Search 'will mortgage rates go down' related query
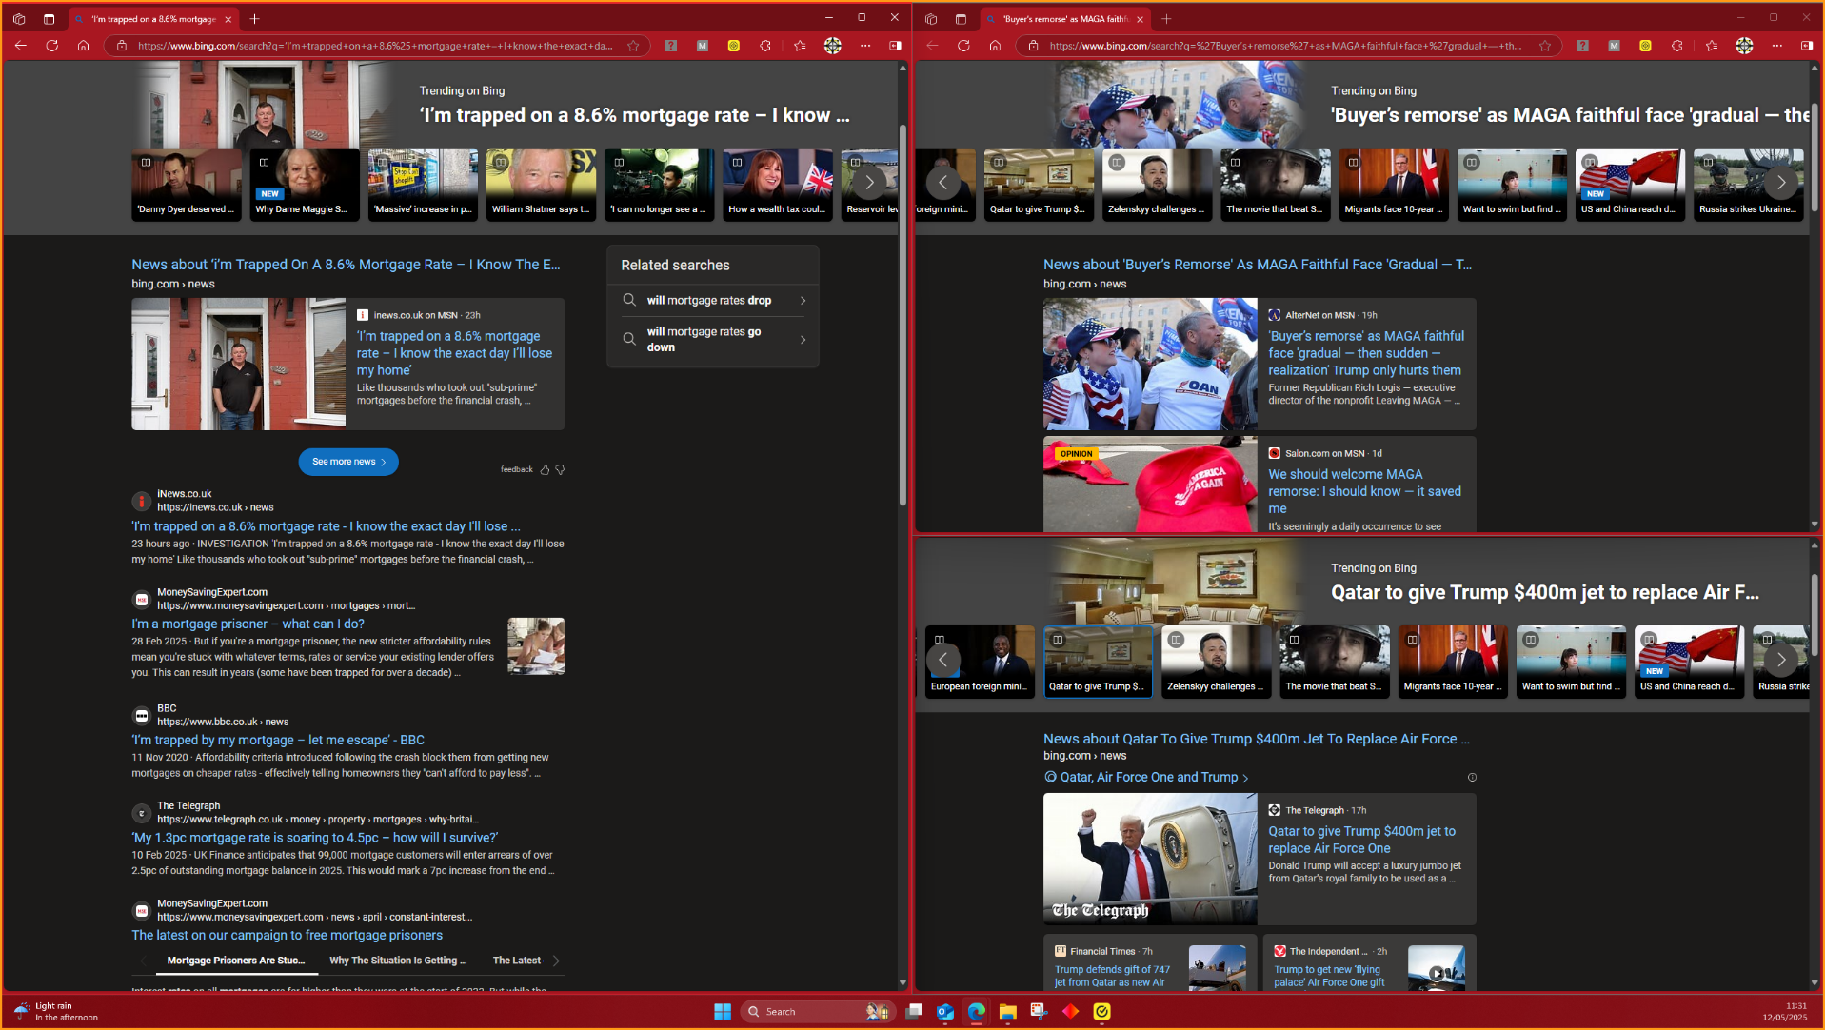Screen dimensions: 1825x1030 pos(713,340)
